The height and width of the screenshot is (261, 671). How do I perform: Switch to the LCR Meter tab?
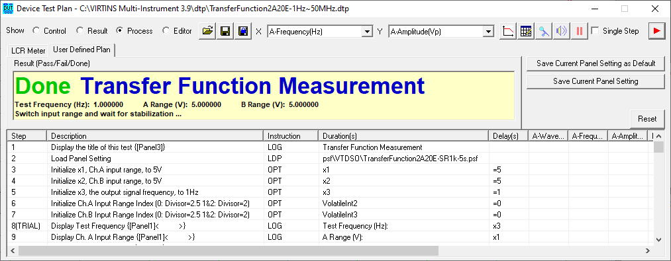pos(28,51)
